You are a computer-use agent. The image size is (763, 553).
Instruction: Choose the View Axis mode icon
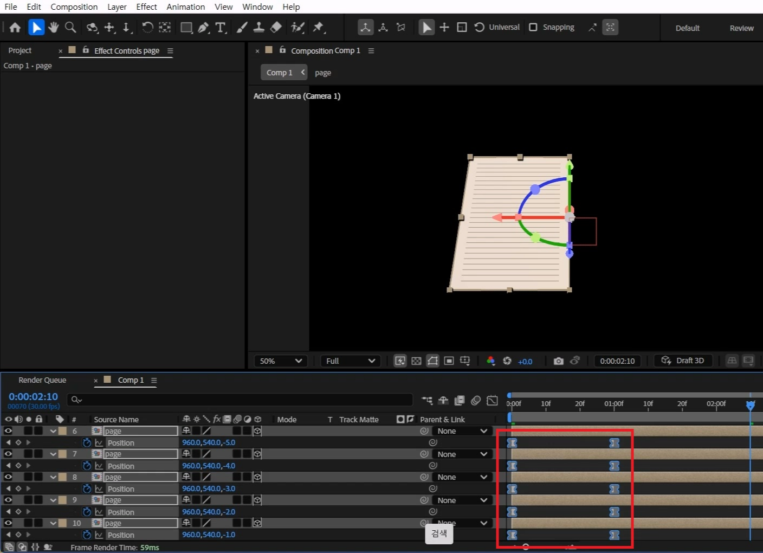tap(401, 27)
